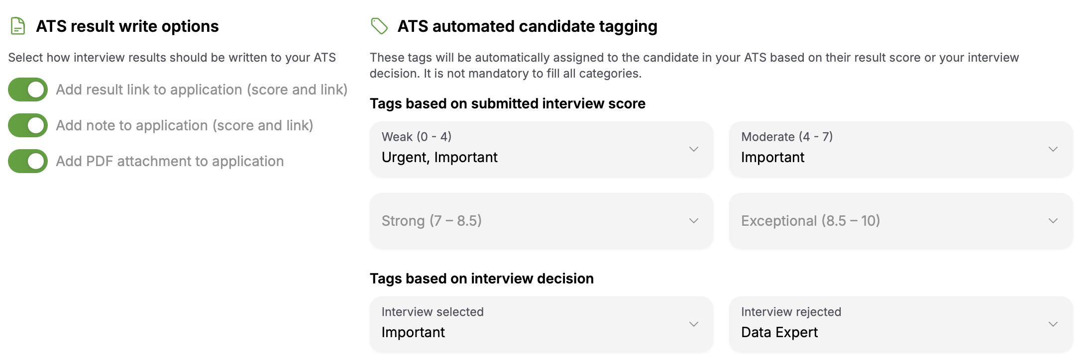Open the empty Strong score tags dropdown

pyautogui.click(x=542, y=221)
